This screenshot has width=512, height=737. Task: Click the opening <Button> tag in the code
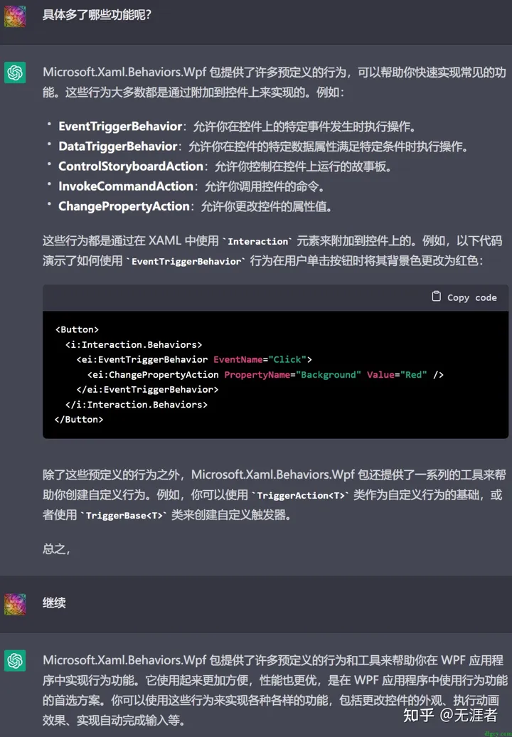pyautogui.click(x=77, y=329)
